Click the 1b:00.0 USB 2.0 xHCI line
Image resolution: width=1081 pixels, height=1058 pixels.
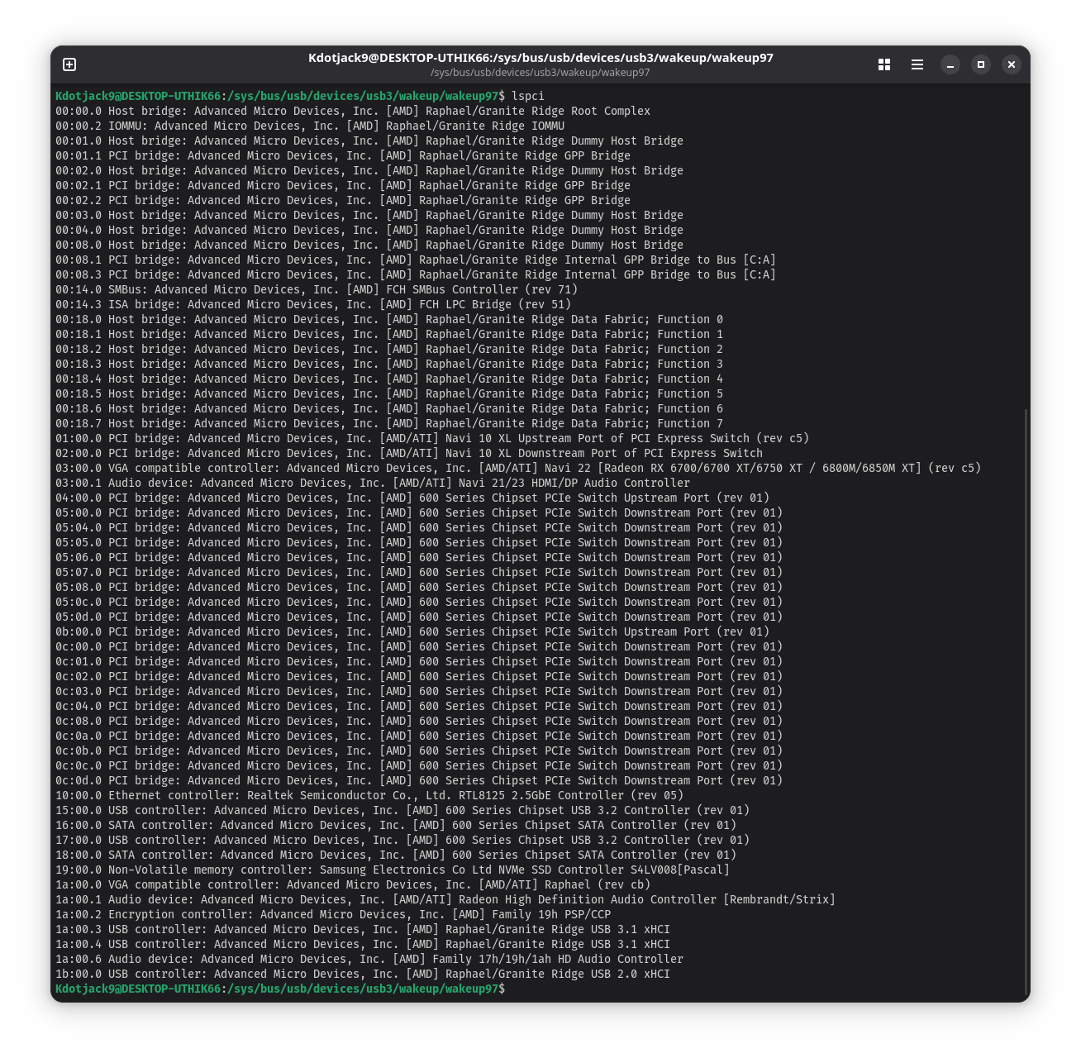[363, 974]
